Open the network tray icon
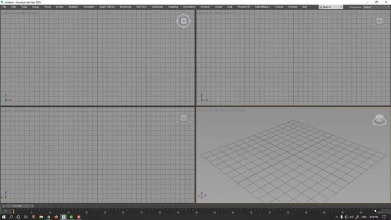This screenshot has width=391, height=220. pos(346,217)
